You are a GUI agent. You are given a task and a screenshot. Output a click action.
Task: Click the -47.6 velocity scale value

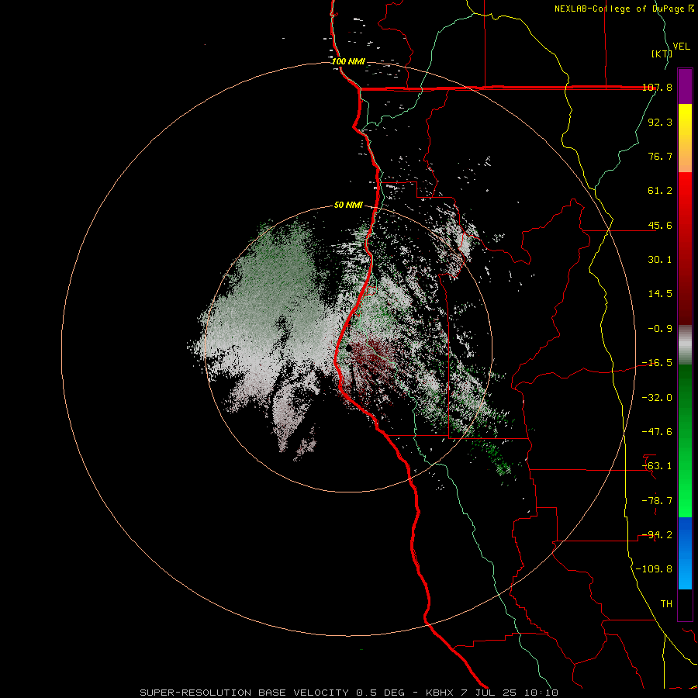click(658, 432)
